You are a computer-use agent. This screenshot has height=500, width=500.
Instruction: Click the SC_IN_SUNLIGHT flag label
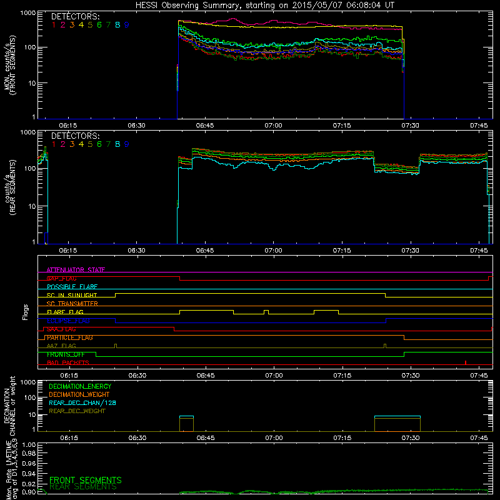pyautogui.click(x=72, y=295)
